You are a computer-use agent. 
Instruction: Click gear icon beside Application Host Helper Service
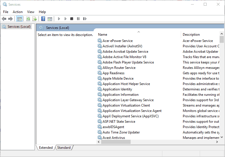tap(100, 84)
